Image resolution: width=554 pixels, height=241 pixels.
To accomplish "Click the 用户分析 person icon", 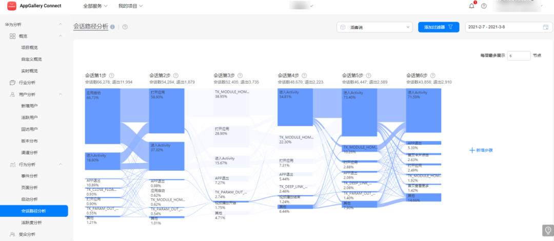I will pos(12,94).
